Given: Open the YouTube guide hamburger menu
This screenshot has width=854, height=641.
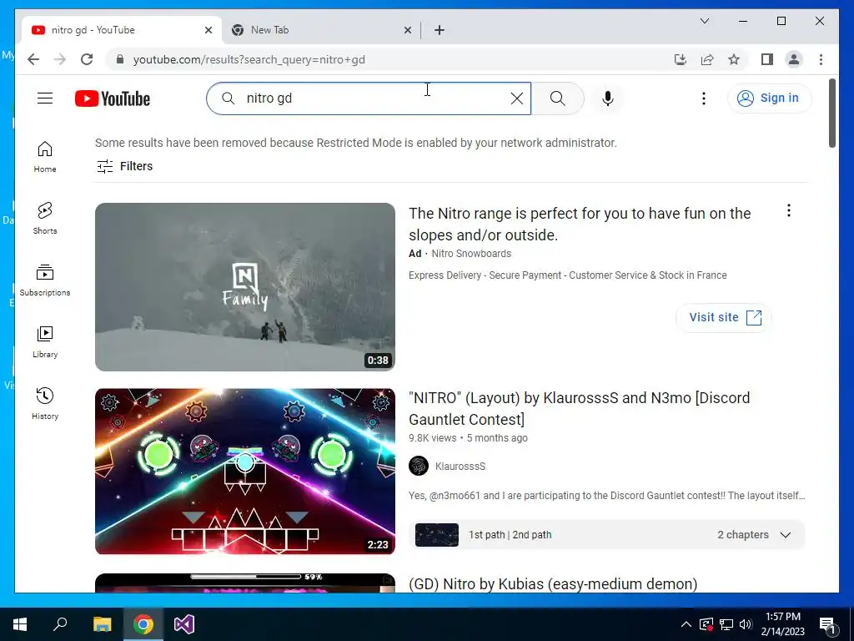Looking at the screenshot, I should click(x=45, y=98).
